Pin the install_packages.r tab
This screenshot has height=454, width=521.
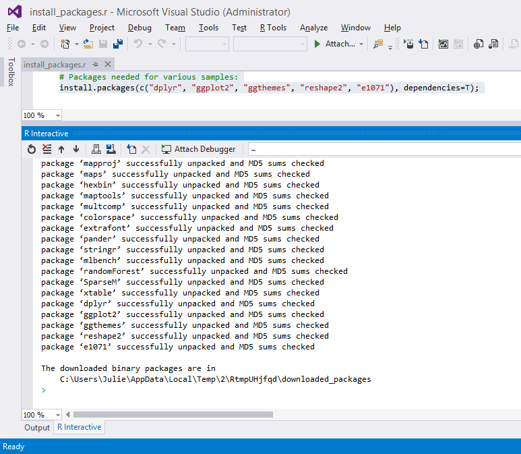click(95, 64)
